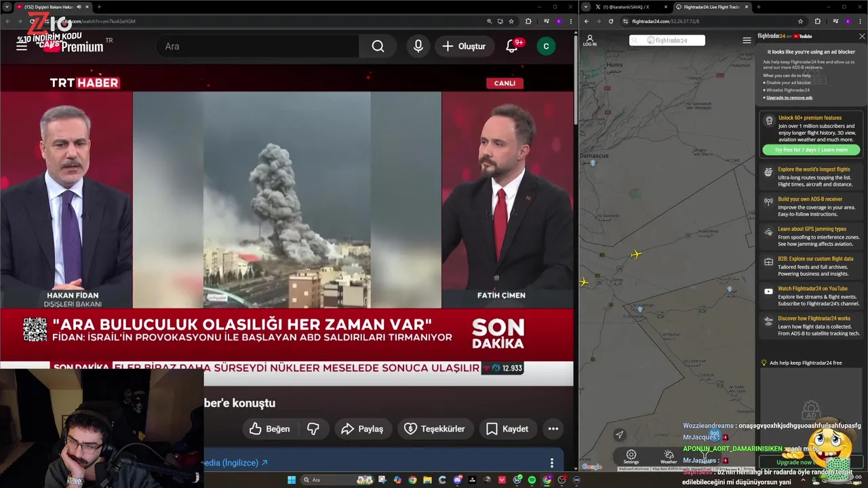Image resolution: width=868 pixels, height=488 pixels.
Task: Bookmark the Flightradar24 page star
Action: pos(800,21)
